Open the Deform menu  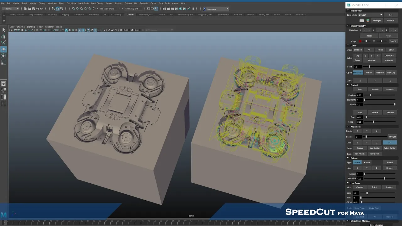click(x=128, y=3)
